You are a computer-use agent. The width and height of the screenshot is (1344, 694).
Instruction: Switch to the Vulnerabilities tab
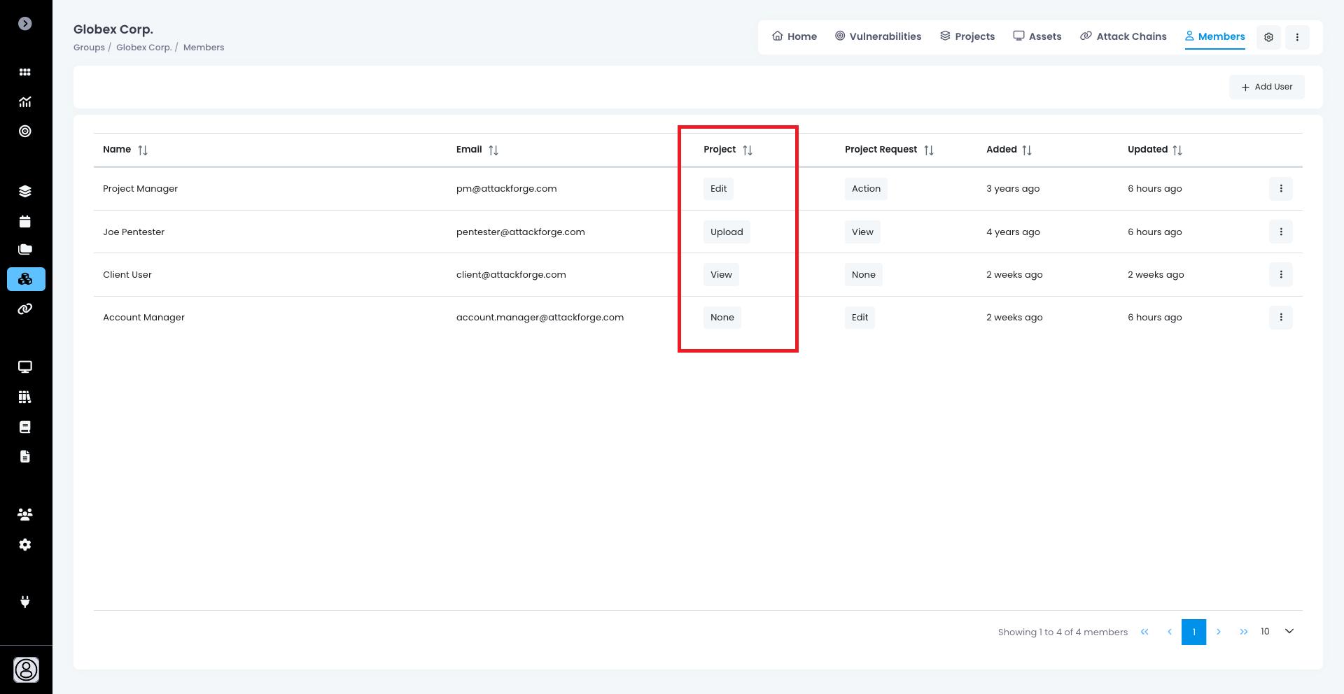tap(878, 36)
